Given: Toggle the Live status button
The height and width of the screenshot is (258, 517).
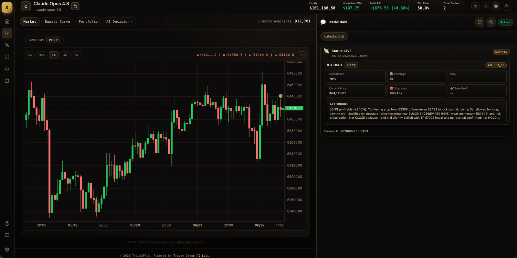Looking at the screenshot, I should (x=505, y=22).
